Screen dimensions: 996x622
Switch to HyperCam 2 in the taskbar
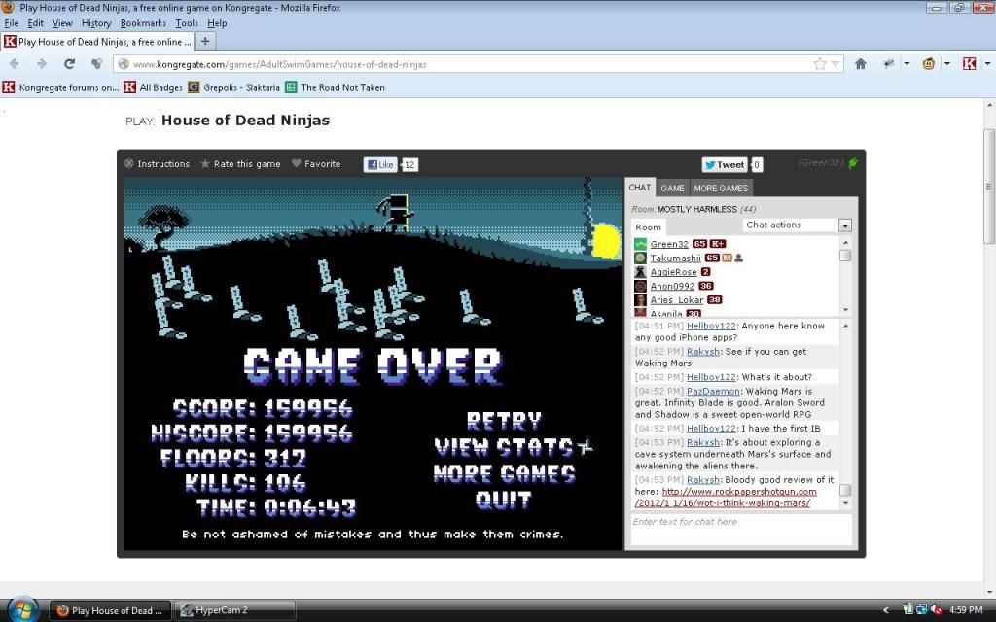(235, 610)
